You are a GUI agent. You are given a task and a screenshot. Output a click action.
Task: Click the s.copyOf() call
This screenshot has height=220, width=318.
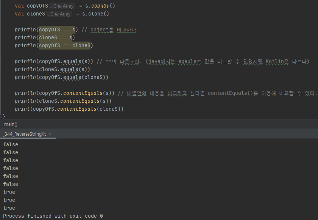(100, 6)
